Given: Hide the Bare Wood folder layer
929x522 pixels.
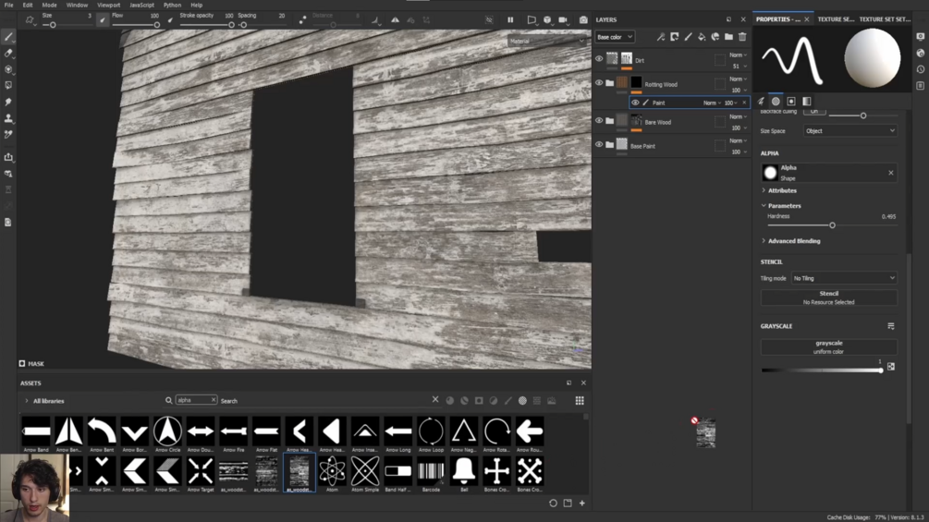Looking at the screenshot, I should tap(599, 121).
